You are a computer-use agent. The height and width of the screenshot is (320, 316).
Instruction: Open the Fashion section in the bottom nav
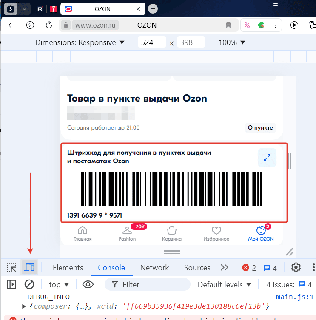pyautogui.click(x=127, y=233)
